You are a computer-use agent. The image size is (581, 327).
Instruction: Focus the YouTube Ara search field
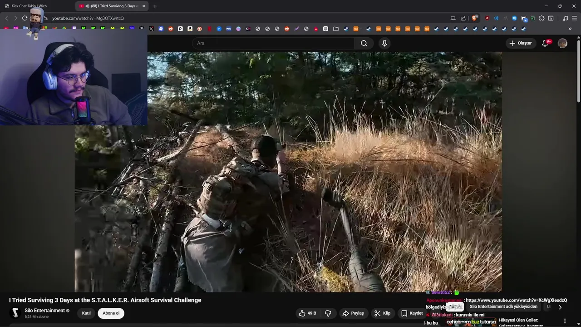(274, 43)
